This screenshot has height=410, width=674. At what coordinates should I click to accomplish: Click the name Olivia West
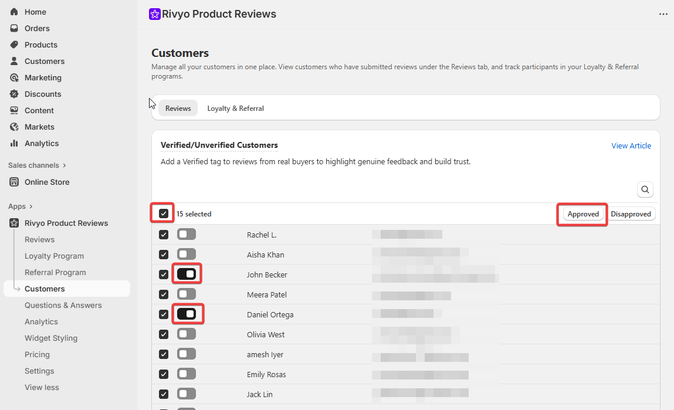click(x=266, y=334)
